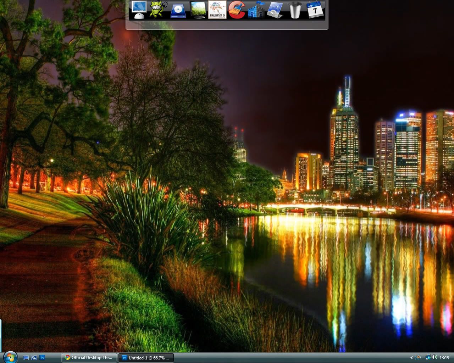Open the volume speaker tray icon
Viewport: 454px width, 363px height.
tap(434, 357)
